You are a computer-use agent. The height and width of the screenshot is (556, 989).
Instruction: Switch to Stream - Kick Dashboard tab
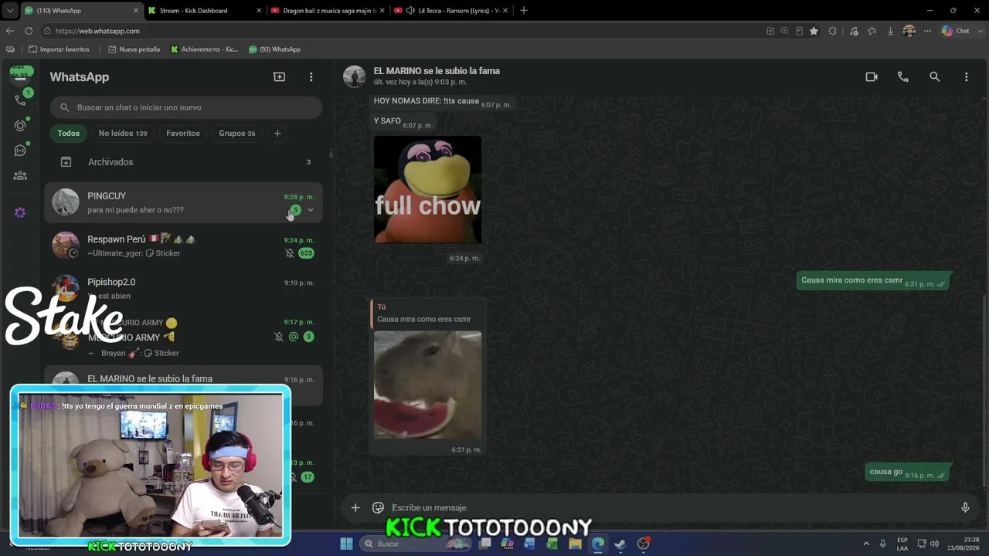coord(204,11)
